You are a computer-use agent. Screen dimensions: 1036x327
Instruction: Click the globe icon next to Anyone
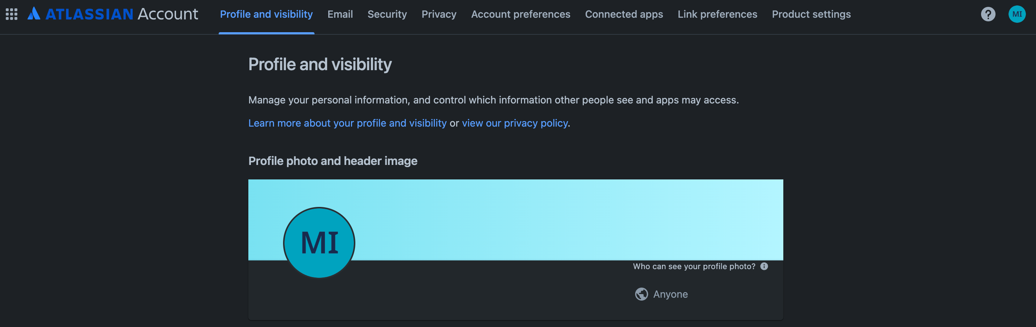tap(642, 294)
